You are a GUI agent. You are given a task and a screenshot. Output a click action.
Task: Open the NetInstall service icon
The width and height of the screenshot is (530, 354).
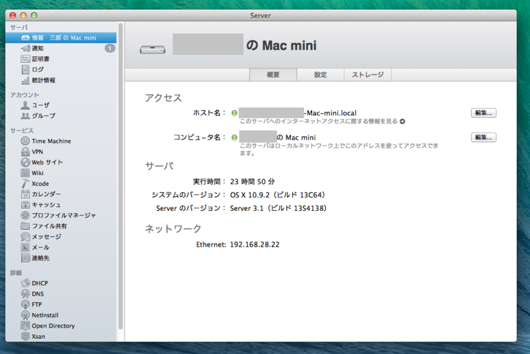point(25,315)
